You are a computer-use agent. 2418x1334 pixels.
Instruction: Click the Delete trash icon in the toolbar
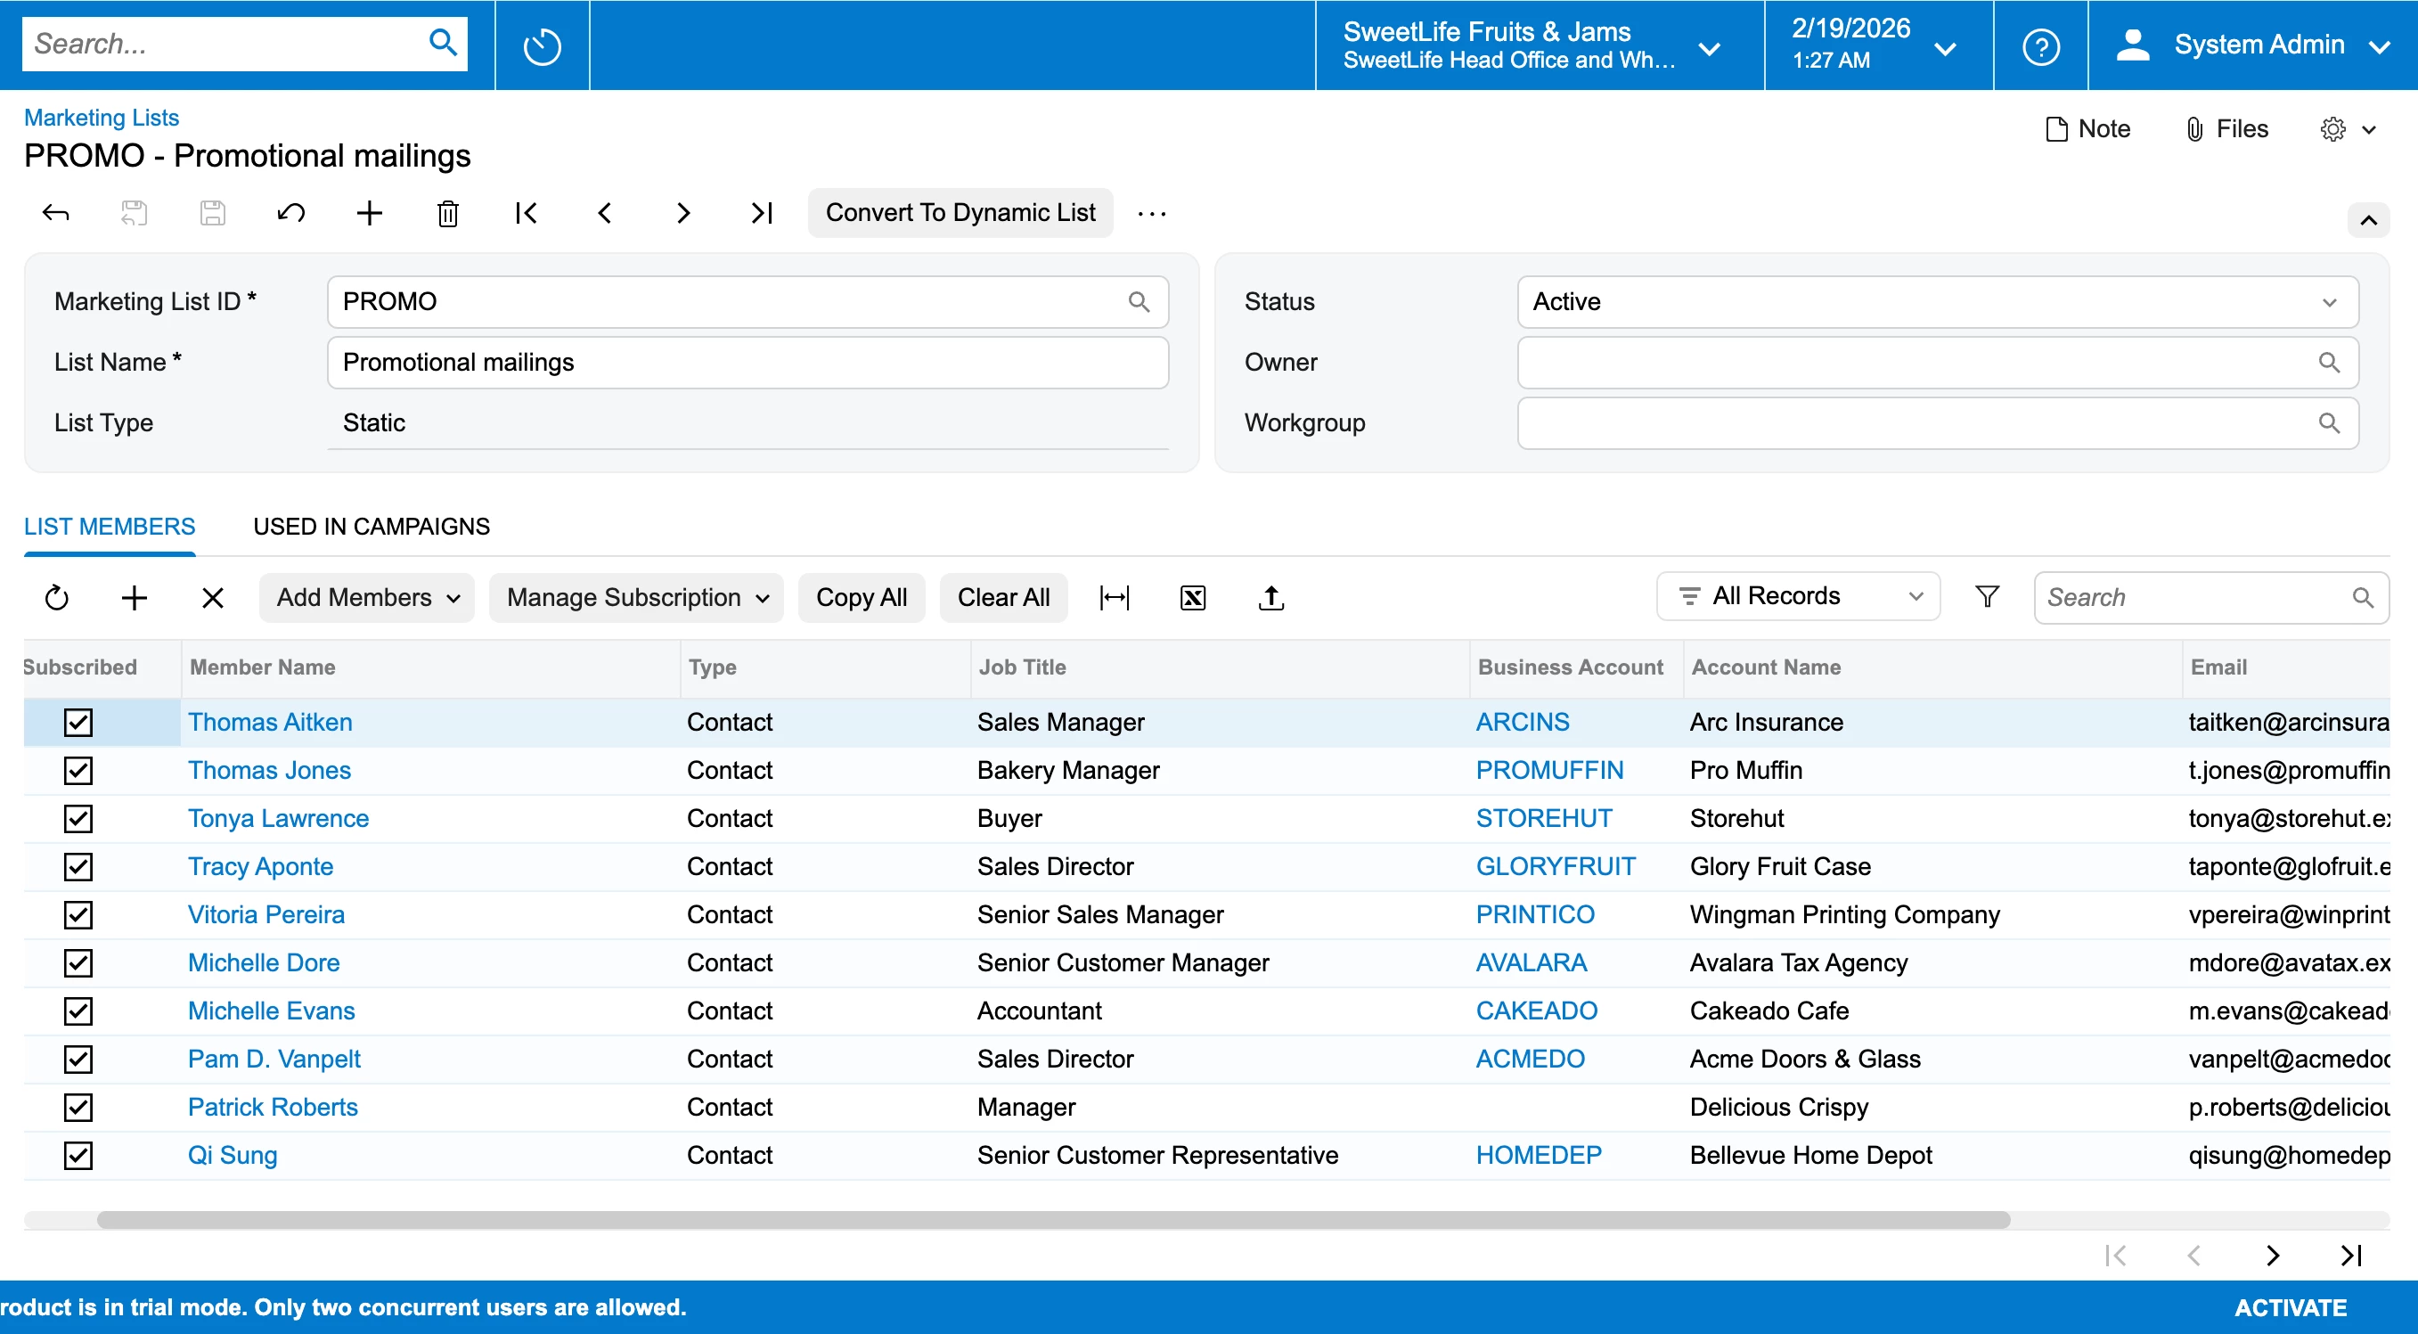pyautogui.click(x=448, y=213)
